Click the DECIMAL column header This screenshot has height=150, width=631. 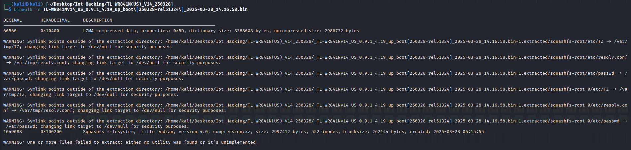[13, 20]
